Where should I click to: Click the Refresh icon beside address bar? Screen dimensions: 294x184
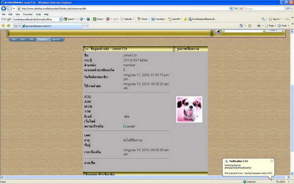(236, 9)
